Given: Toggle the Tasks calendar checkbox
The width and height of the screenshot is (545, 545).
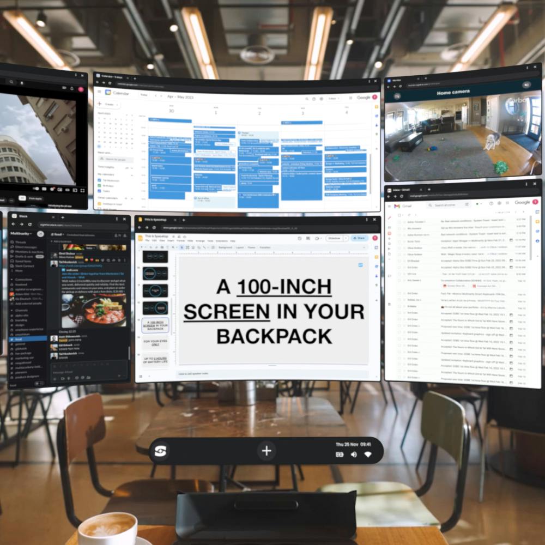Looking at the screenshot, I should click(99, 191).
